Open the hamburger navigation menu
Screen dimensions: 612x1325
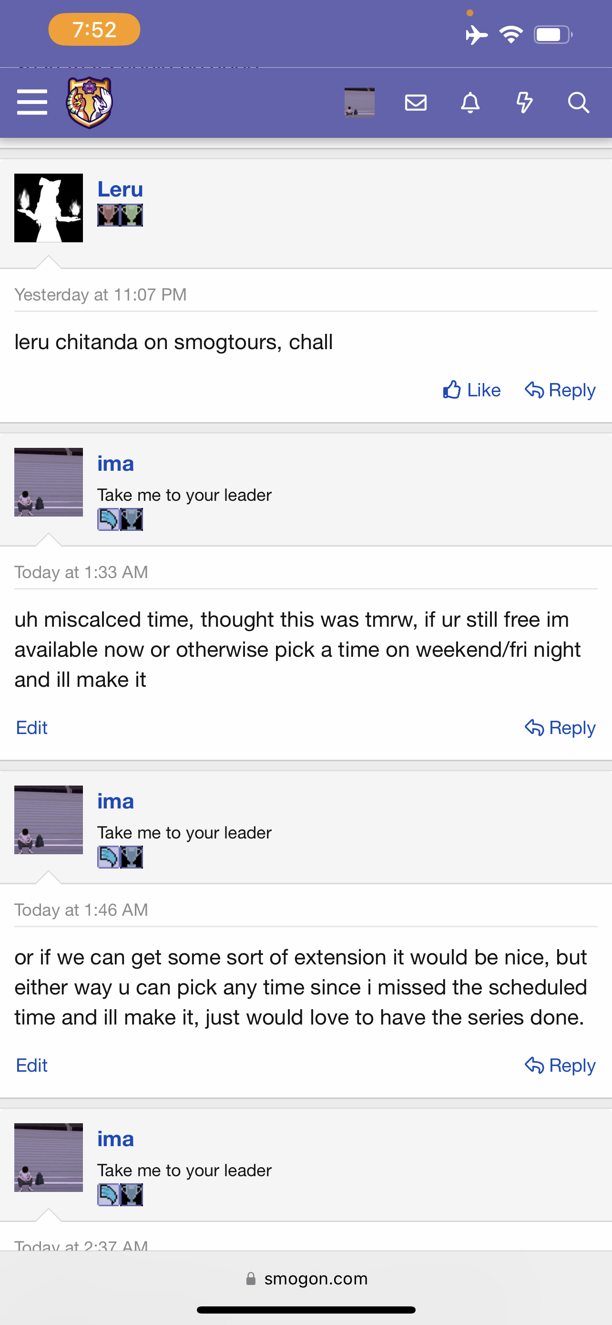point(32,102)
